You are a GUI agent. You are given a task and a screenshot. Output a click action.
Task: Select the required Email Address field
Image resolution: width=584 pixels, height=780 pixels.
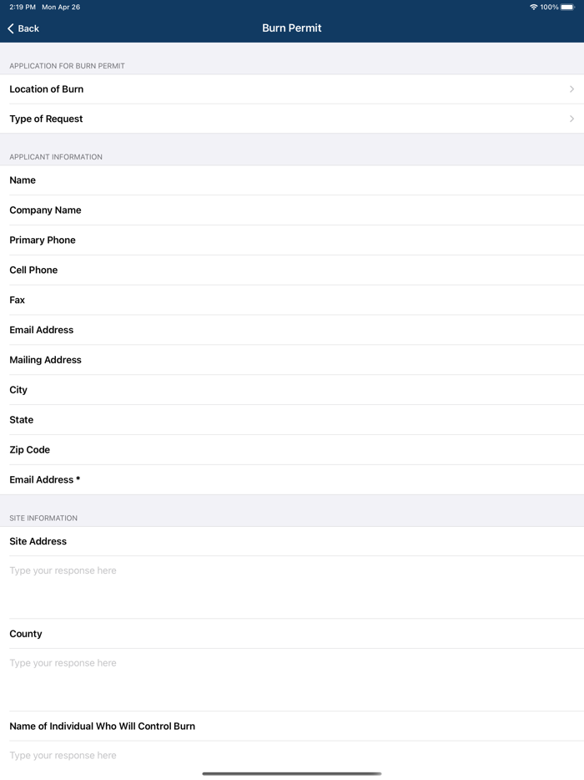point(292,479)
